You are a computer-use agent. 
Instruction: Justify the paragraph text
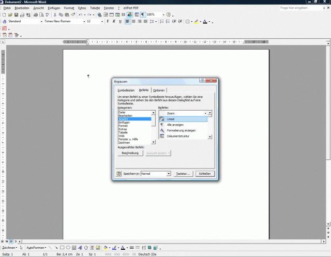click(x=145, y=22)
